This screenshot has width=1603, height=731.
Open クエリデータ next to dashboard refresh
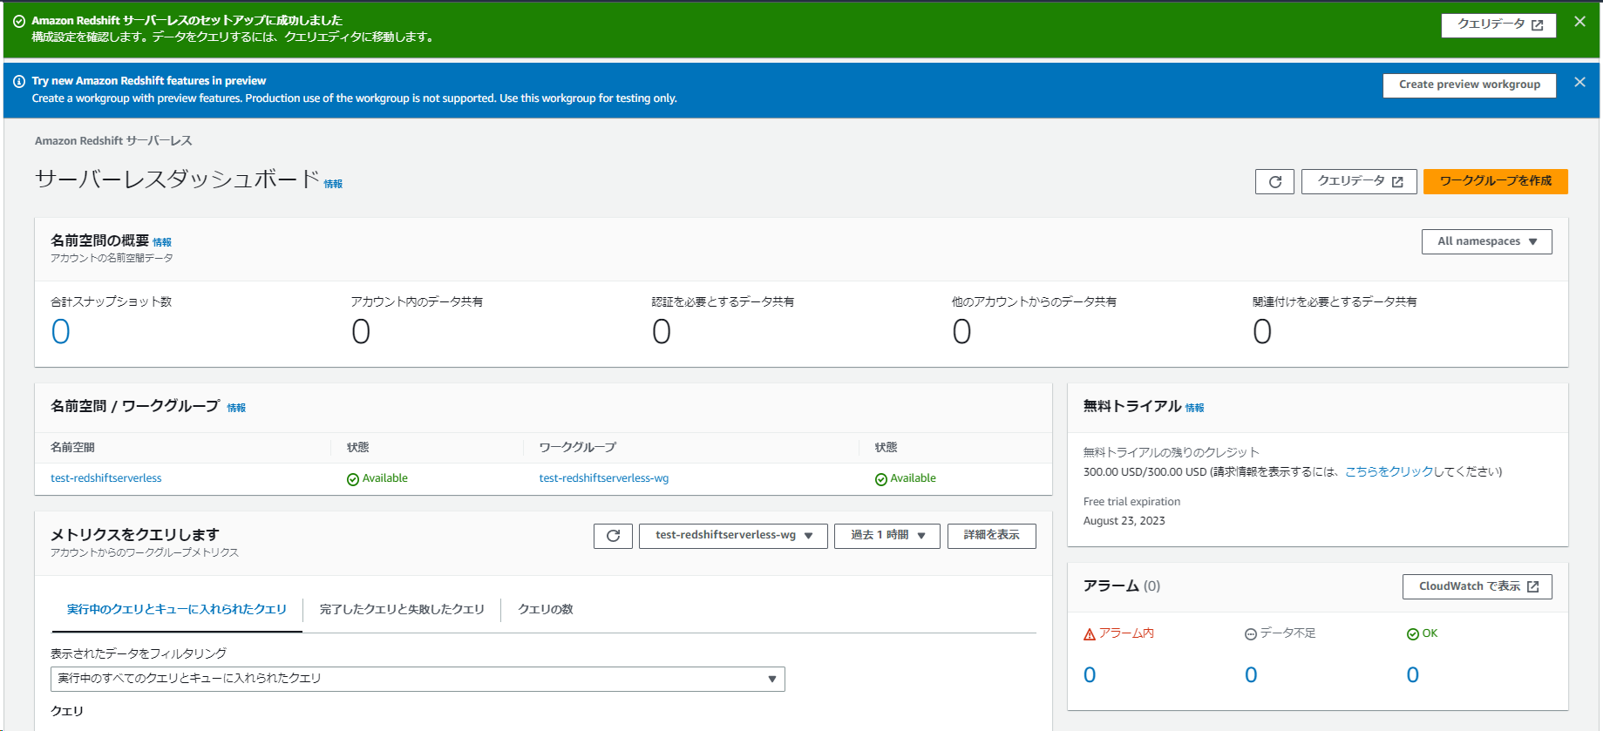point(1359,181)
